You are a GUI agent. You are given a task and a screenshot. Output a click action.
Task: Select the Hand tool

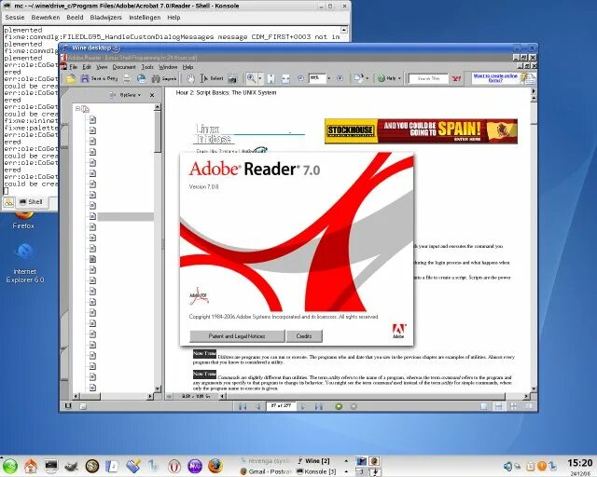[x=190, y=79]
